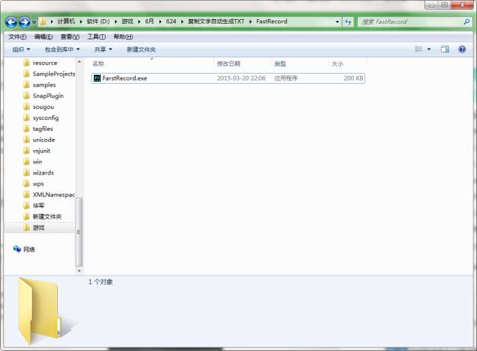Select the 华军 folder in the tree
Screen dimensions: 477x351
tap(38, 206)
